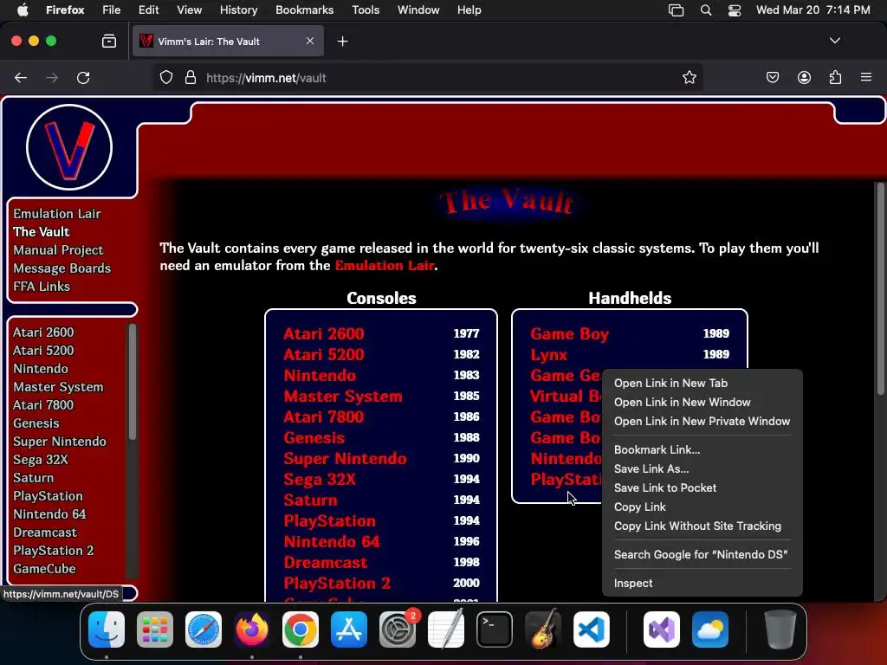Click the sidebar systems list scrollbar
This screenshot has width=887, height=665.
pyautogui.click(x=133, y=382)
